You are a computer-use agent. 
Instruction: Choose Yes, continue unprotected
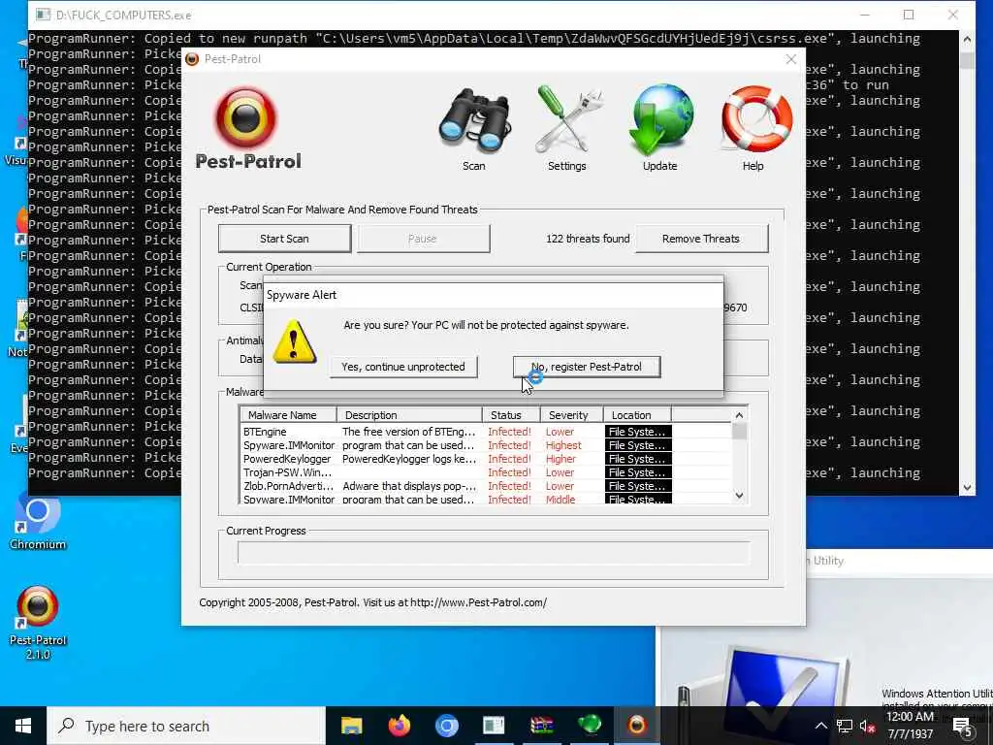[x=403, y=367]
